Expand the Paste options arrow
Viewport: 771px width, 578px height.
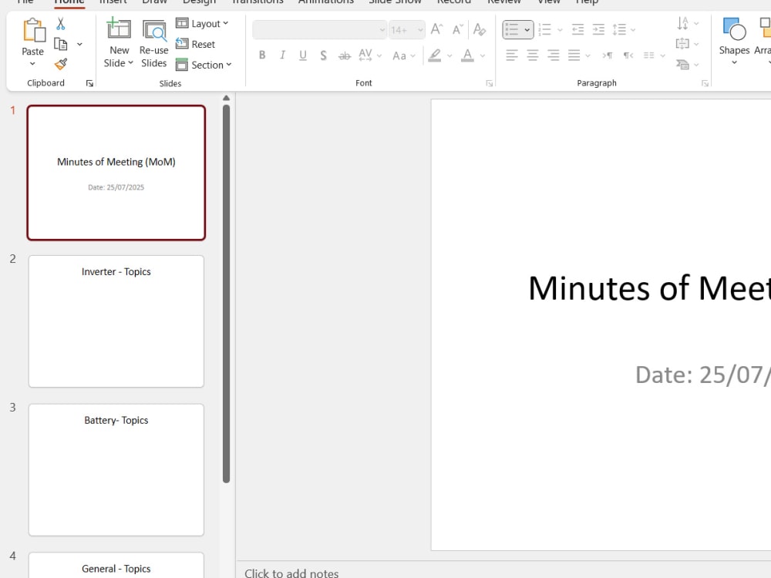(32, 64)
